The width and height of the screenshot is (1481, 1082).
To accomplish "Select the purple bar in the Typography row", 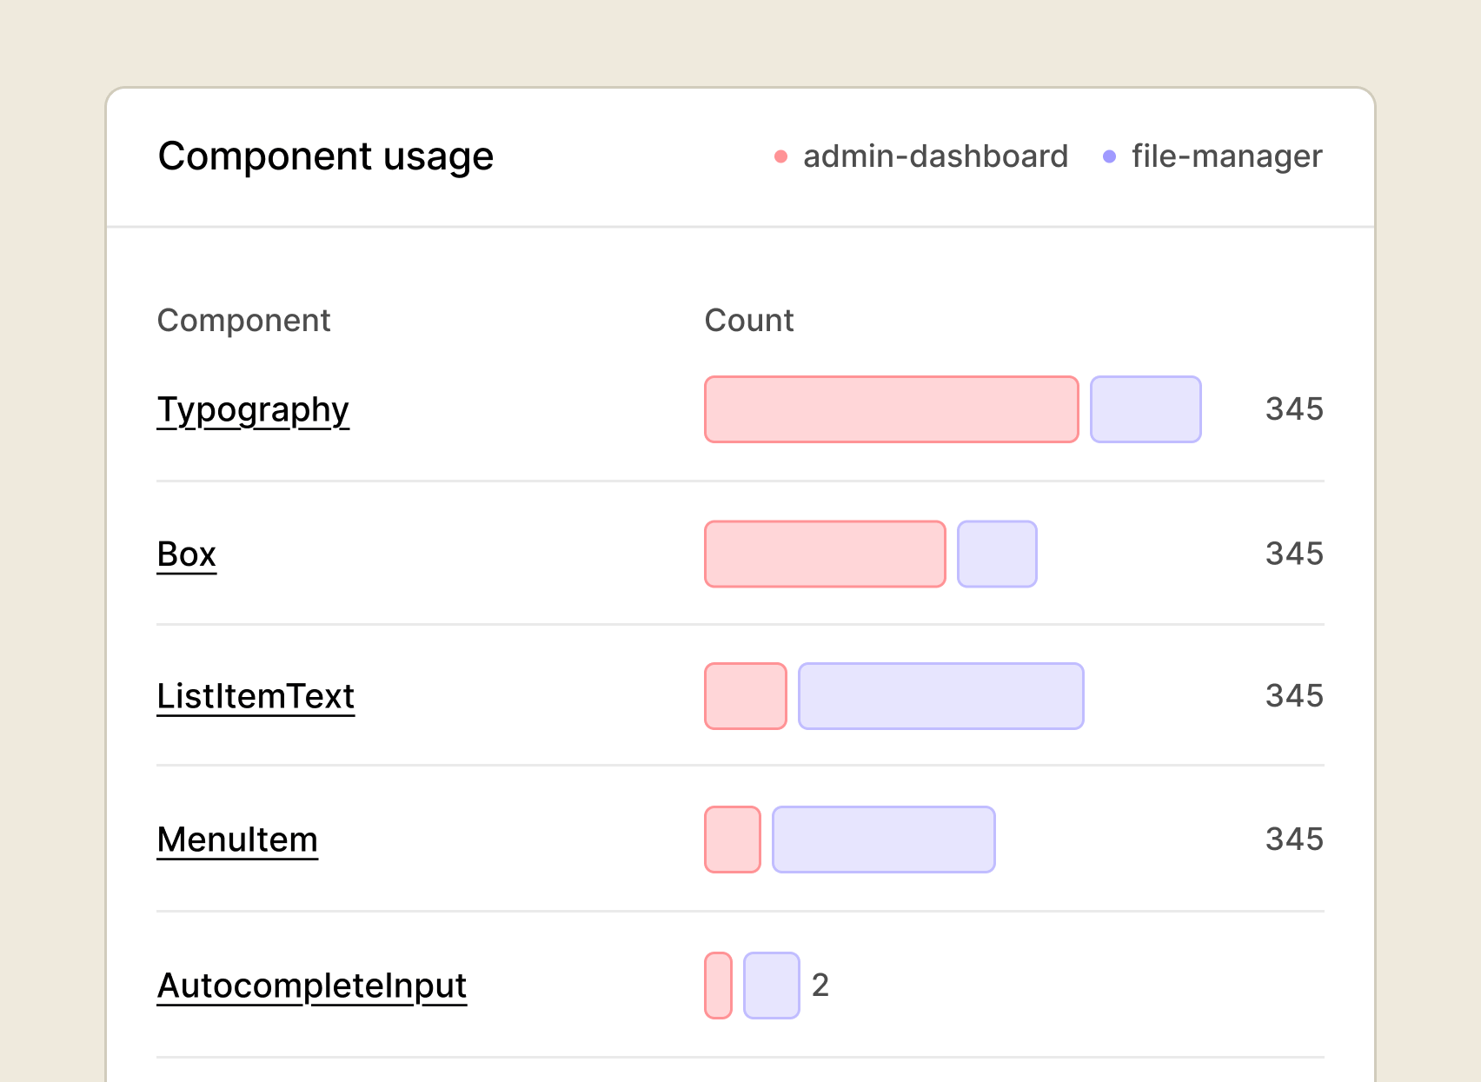I will (1146, 409).
